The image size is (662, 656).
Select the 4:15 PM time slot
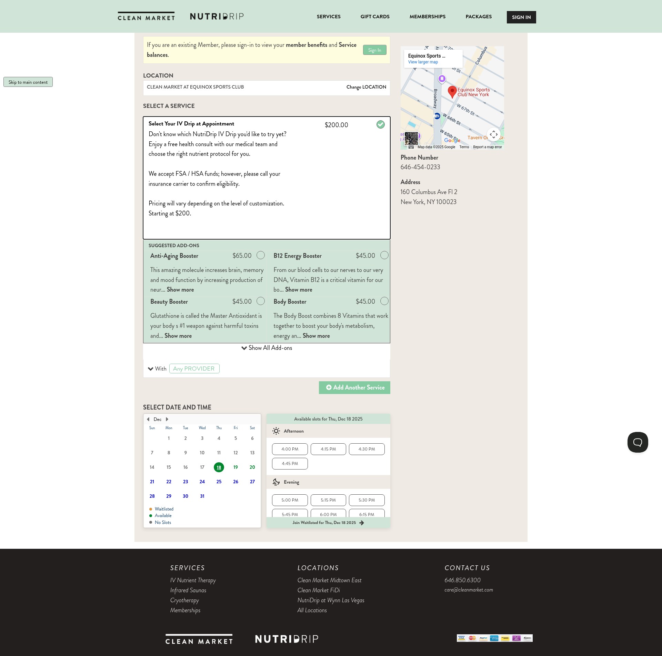[x=328, y=449]
